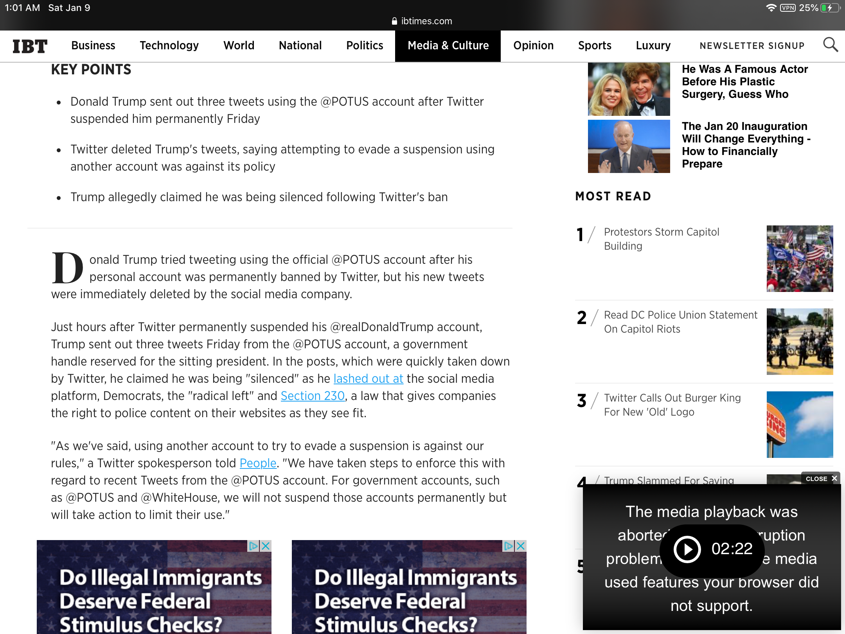Viewport: 845px width, 634px height.
Task: Click the famous actor promo thumbnail
Action: (629, 89)
